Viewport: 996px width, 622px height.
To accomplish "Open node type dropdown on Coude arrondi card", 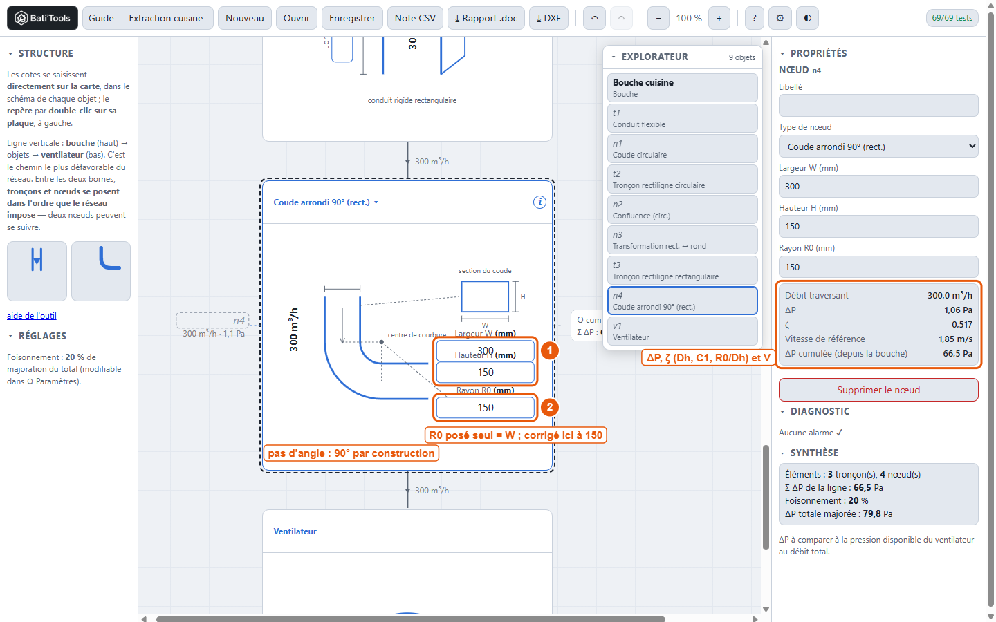I will pyautogui.click(x=326, y=202).
